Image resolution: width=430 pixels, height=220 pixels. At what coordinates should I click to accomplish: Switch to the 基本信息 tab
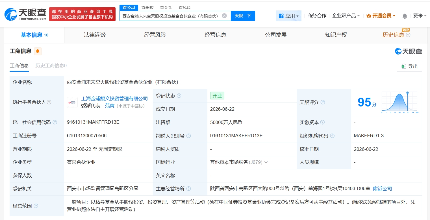coord(34,35)
